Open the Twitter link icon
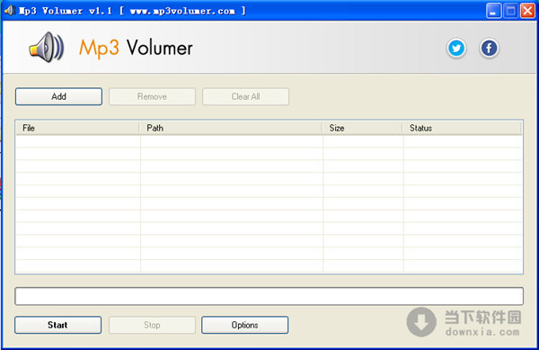Screen dimensions: 539x350 [x=456, y=48]
